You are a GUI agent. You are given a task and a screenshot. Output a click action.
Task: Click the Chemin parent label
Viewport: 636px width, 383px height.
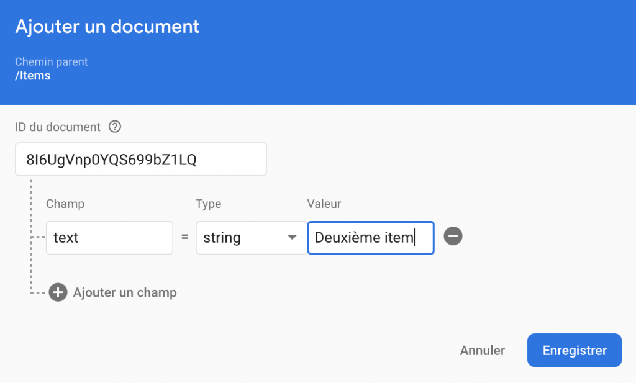pos(52,61)
